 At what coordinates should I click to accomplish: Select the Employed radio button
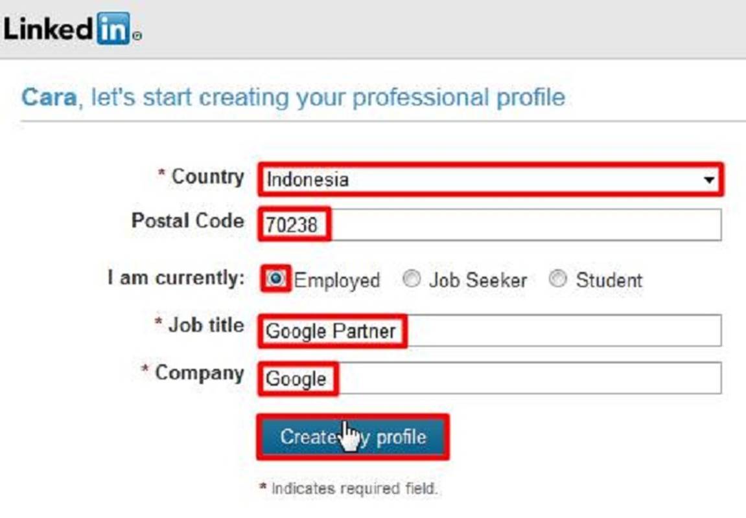(275, 278)
